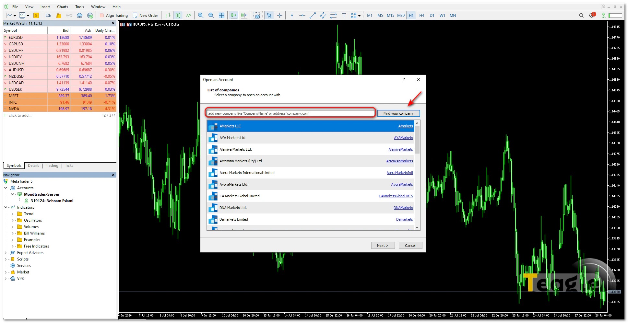Toggle Algo Trading on or off
Viewport: 628px width, 323px height.
(x=113, y=15)
